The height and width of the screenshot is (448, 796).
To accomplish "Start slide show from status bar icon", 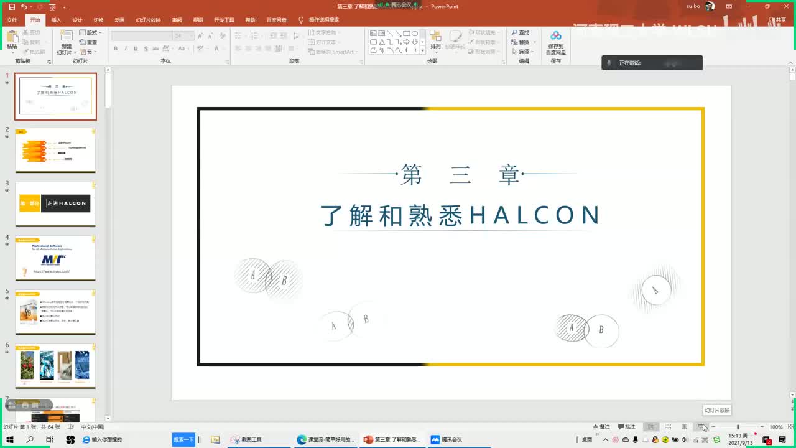I will click(x=701, y=427).
